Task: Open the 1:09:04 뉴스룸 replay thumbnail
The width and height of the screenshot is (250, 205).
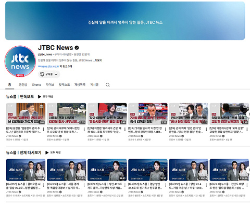Action: pos(26,170)
